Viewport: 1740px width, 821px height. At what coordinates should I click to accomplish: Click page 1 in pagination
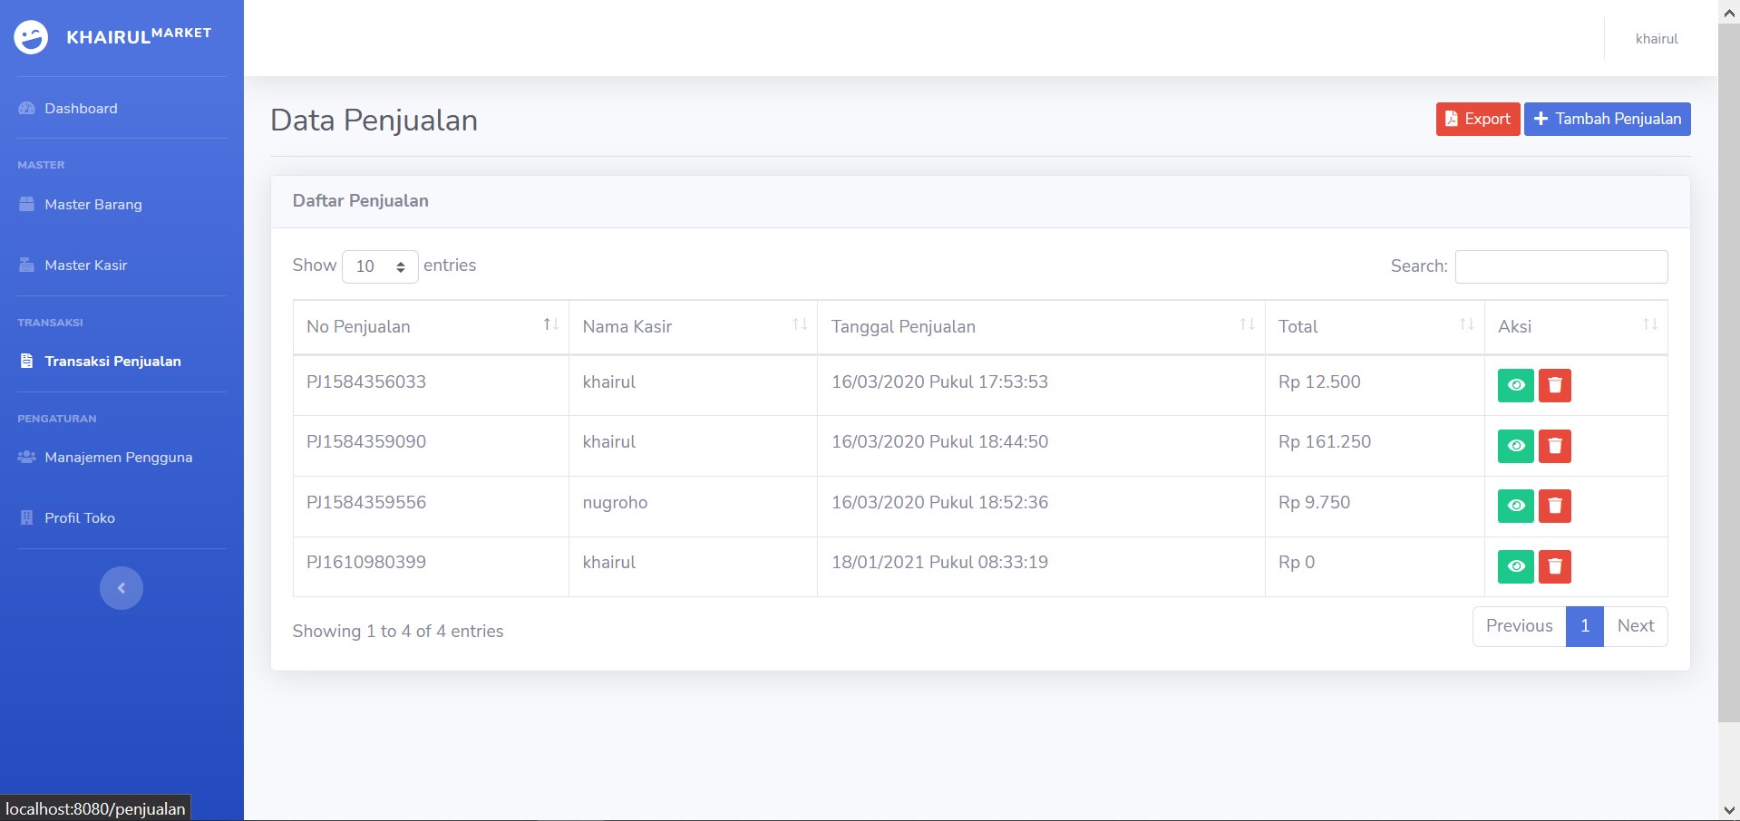coord(1583,626)
